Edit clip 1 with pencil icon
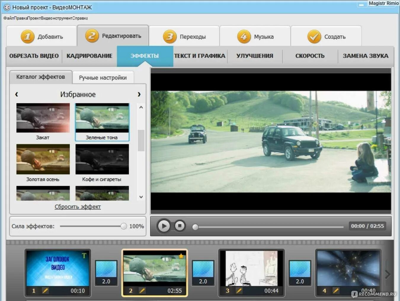The image size is (400, 301). tap(45, 291)
